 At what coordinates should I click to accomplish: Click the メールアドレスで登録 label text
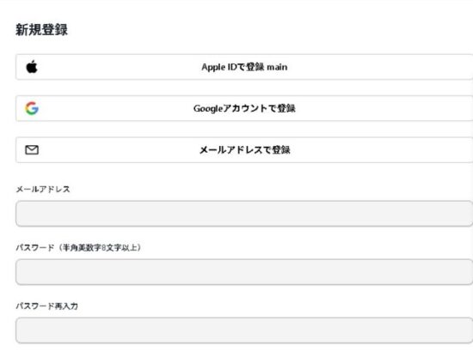tap(244, 150)
